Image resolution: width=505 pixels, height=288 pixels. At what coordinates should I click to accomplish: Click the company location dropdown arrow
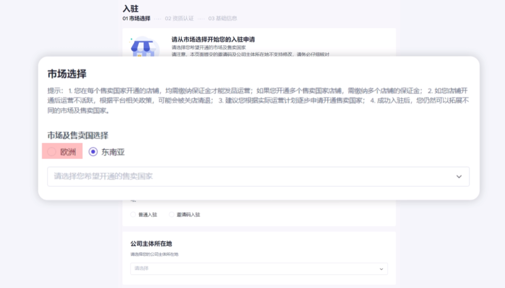[381, 269]
